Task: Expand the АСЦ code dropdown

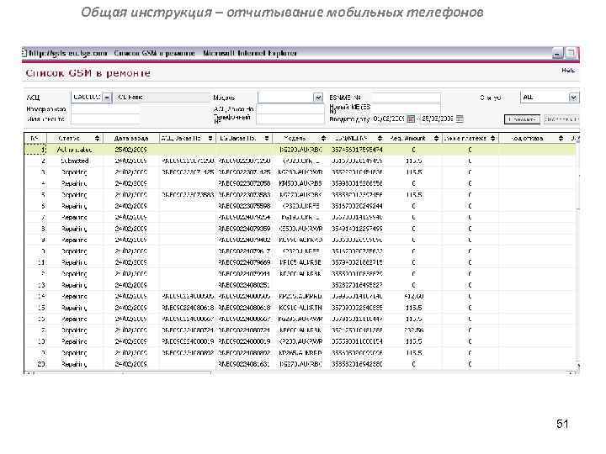Action: 107,98
